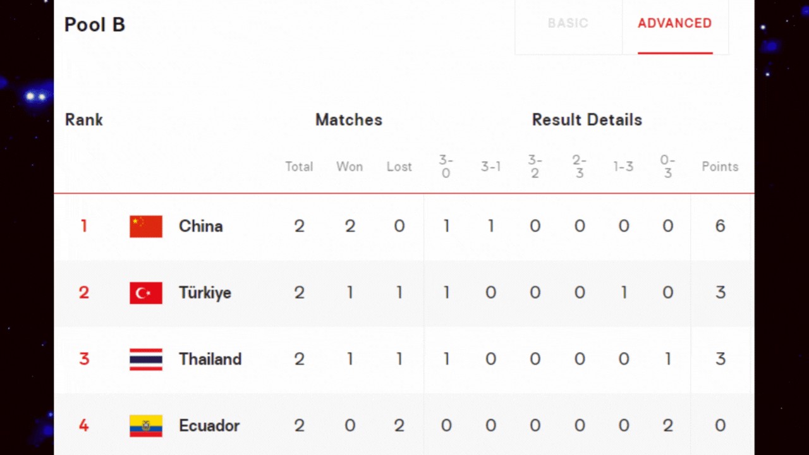Click the China flag icon
The width and height of the screenshot is (809, 455).
coord(146,226)
